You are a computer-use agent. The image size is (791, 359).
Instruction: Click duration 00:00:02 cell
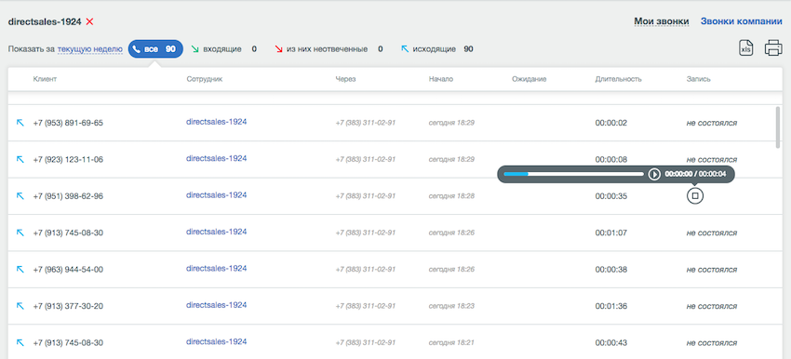click(610, 123)
